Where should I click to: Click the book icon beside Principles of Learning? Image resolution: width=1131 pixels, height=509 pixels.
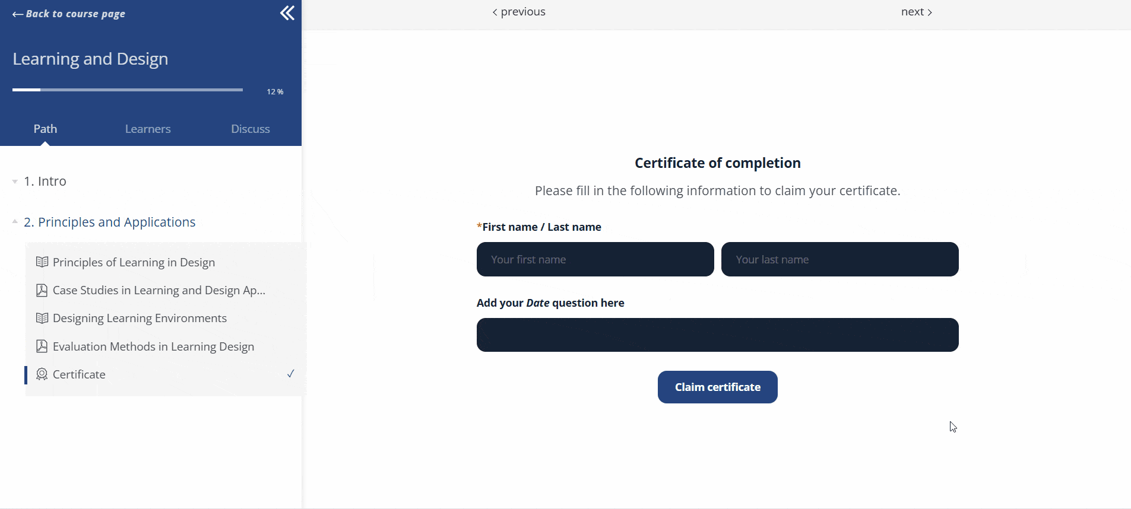[x=42, y=262]
